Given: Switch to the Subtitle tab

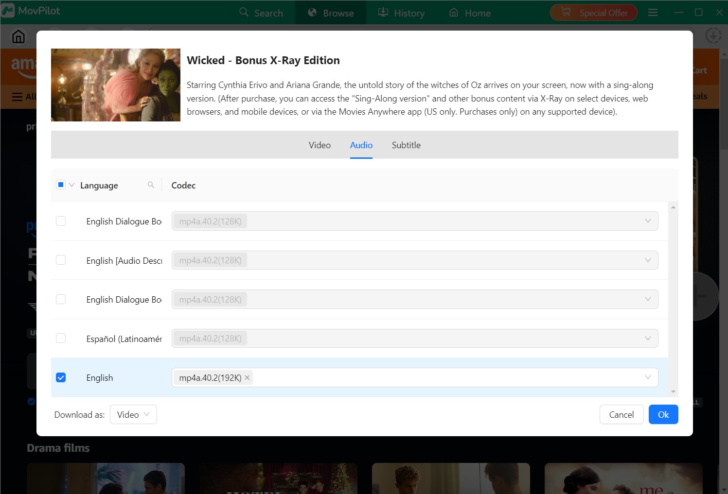Looking at the screenshot, I should 406,145.
